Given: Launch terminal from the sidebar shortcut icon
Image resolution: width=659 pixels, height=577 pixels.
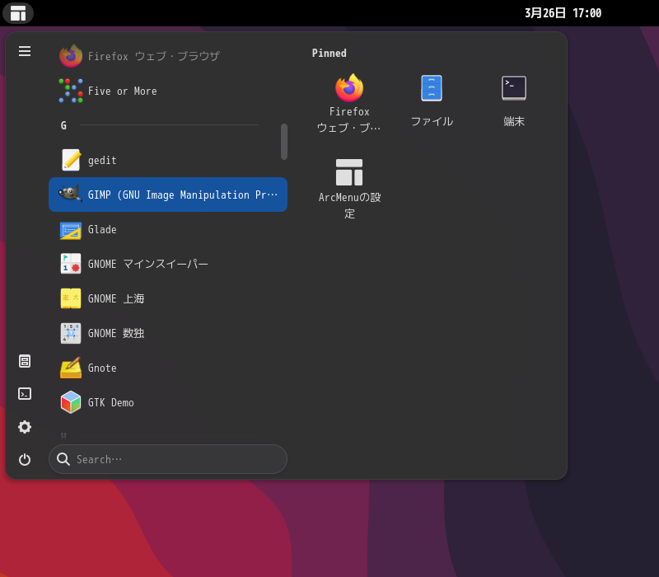Looking at the screenshot, I should 25,394.
